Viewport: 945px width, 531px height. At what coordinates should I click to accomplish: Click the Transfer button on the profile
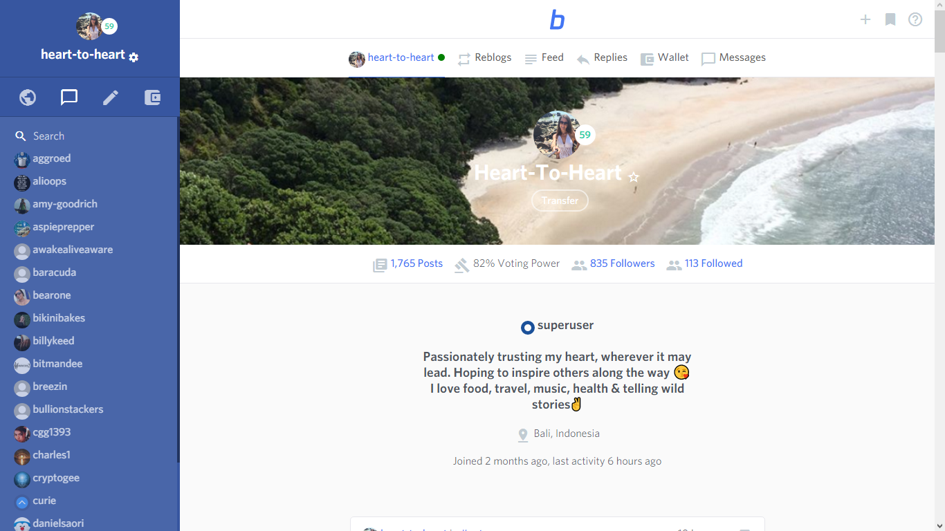[560, 201]
